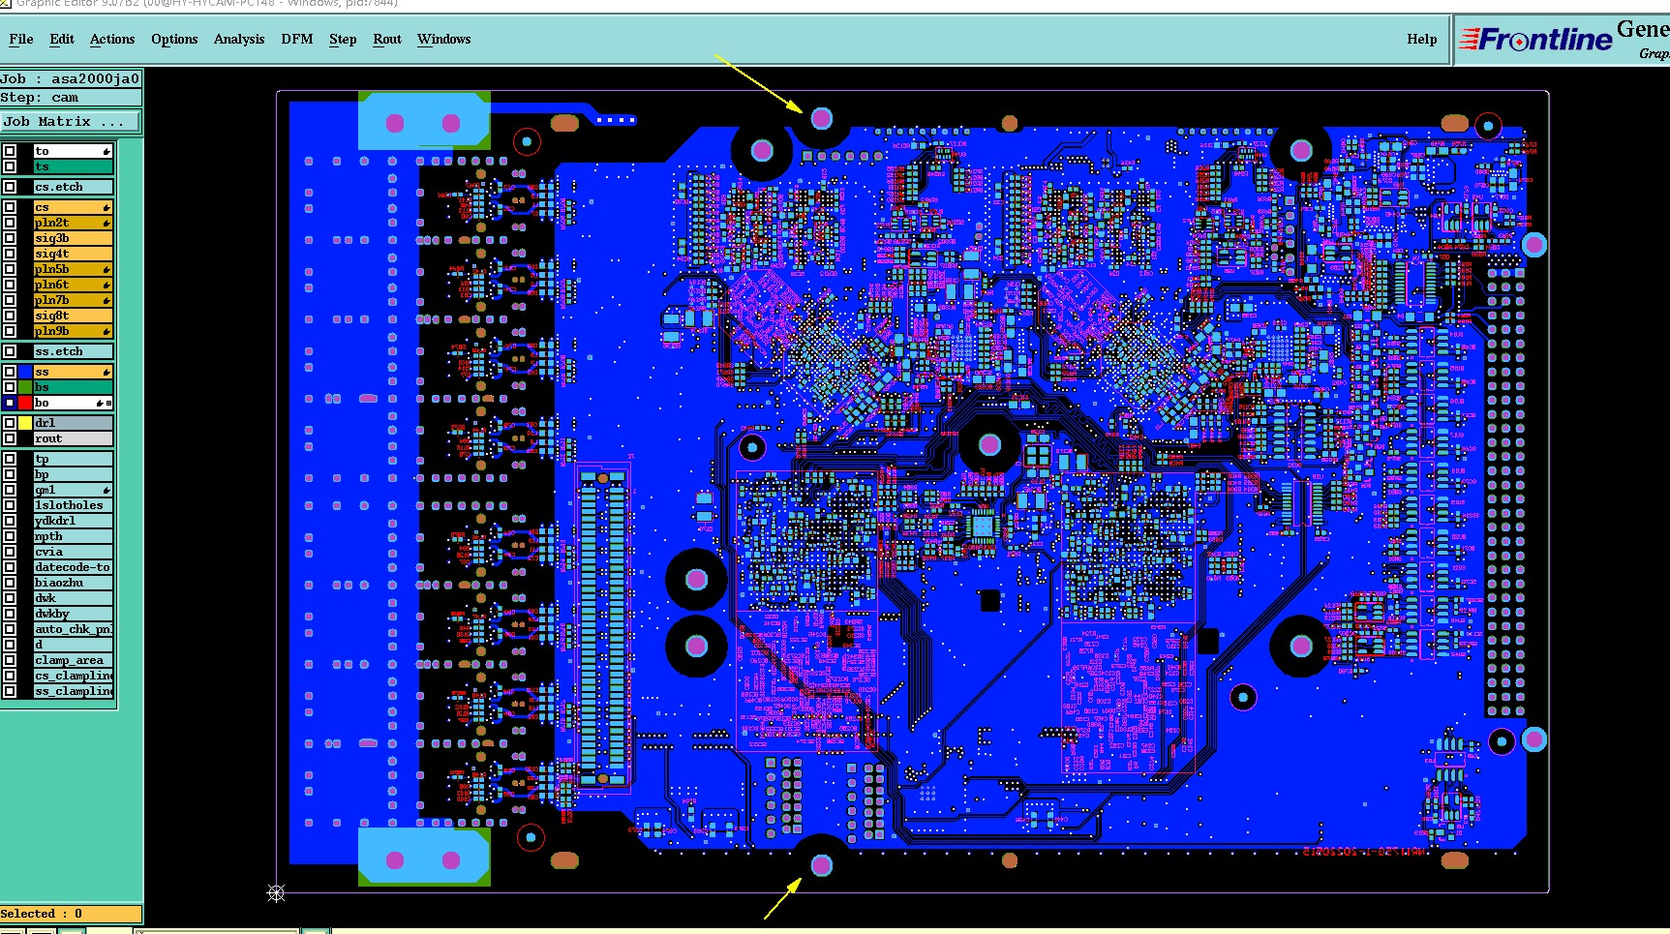Click hand icon on 'bo' layer row

[99, 404]
